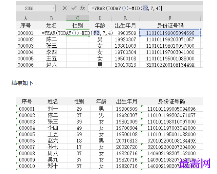Select the column C header
Viewport: 217px width, 174px height.
tap(77, 18)
